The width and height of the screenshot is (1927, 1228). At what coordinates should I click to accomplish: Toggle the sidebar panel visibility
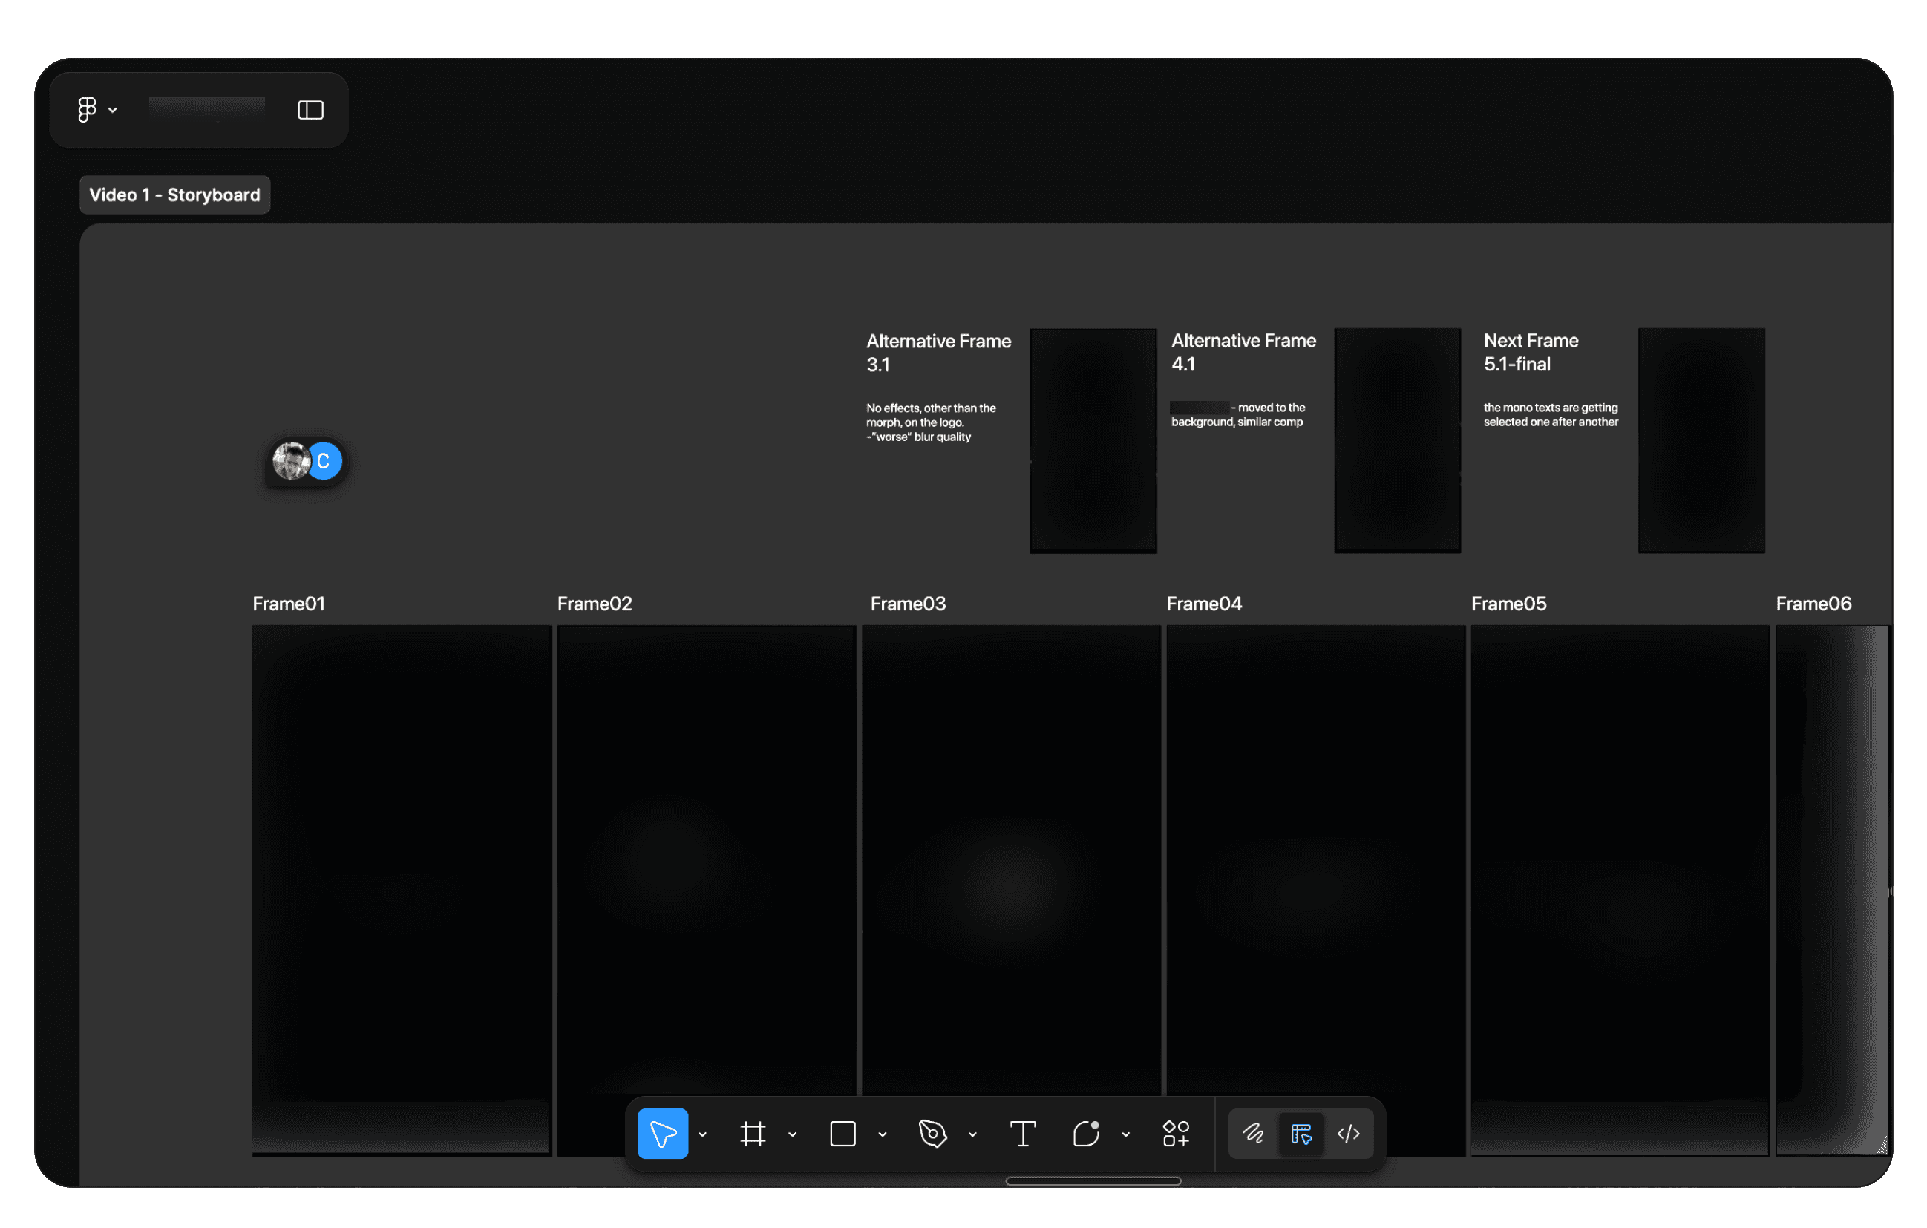(310, 110)
